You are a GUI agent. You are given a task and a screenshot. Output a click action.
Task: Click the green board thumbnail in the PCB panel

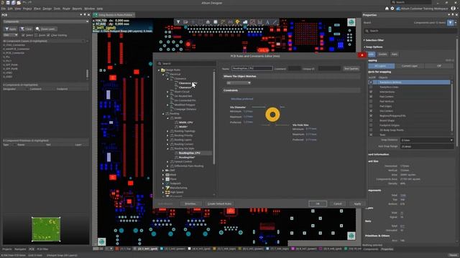click(46, 229)
